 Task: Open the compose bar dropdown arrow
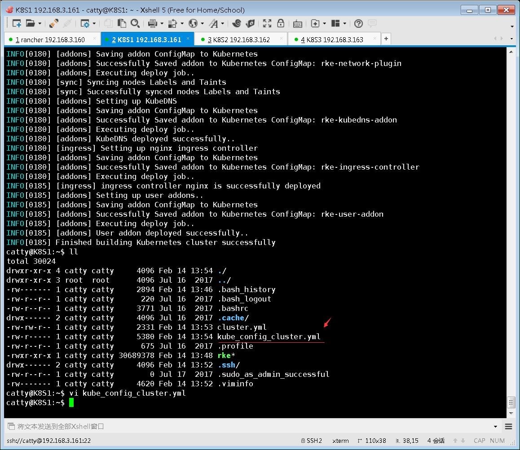click(495, 427)
